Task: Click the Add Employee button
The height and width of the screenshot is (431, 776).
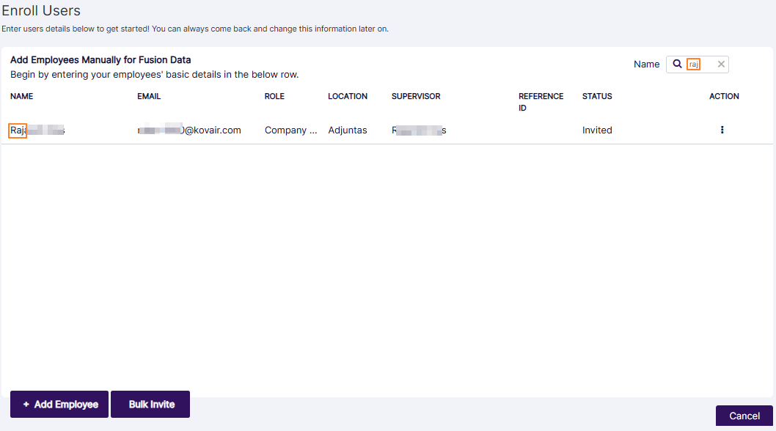Action: [x=59, y=404]
